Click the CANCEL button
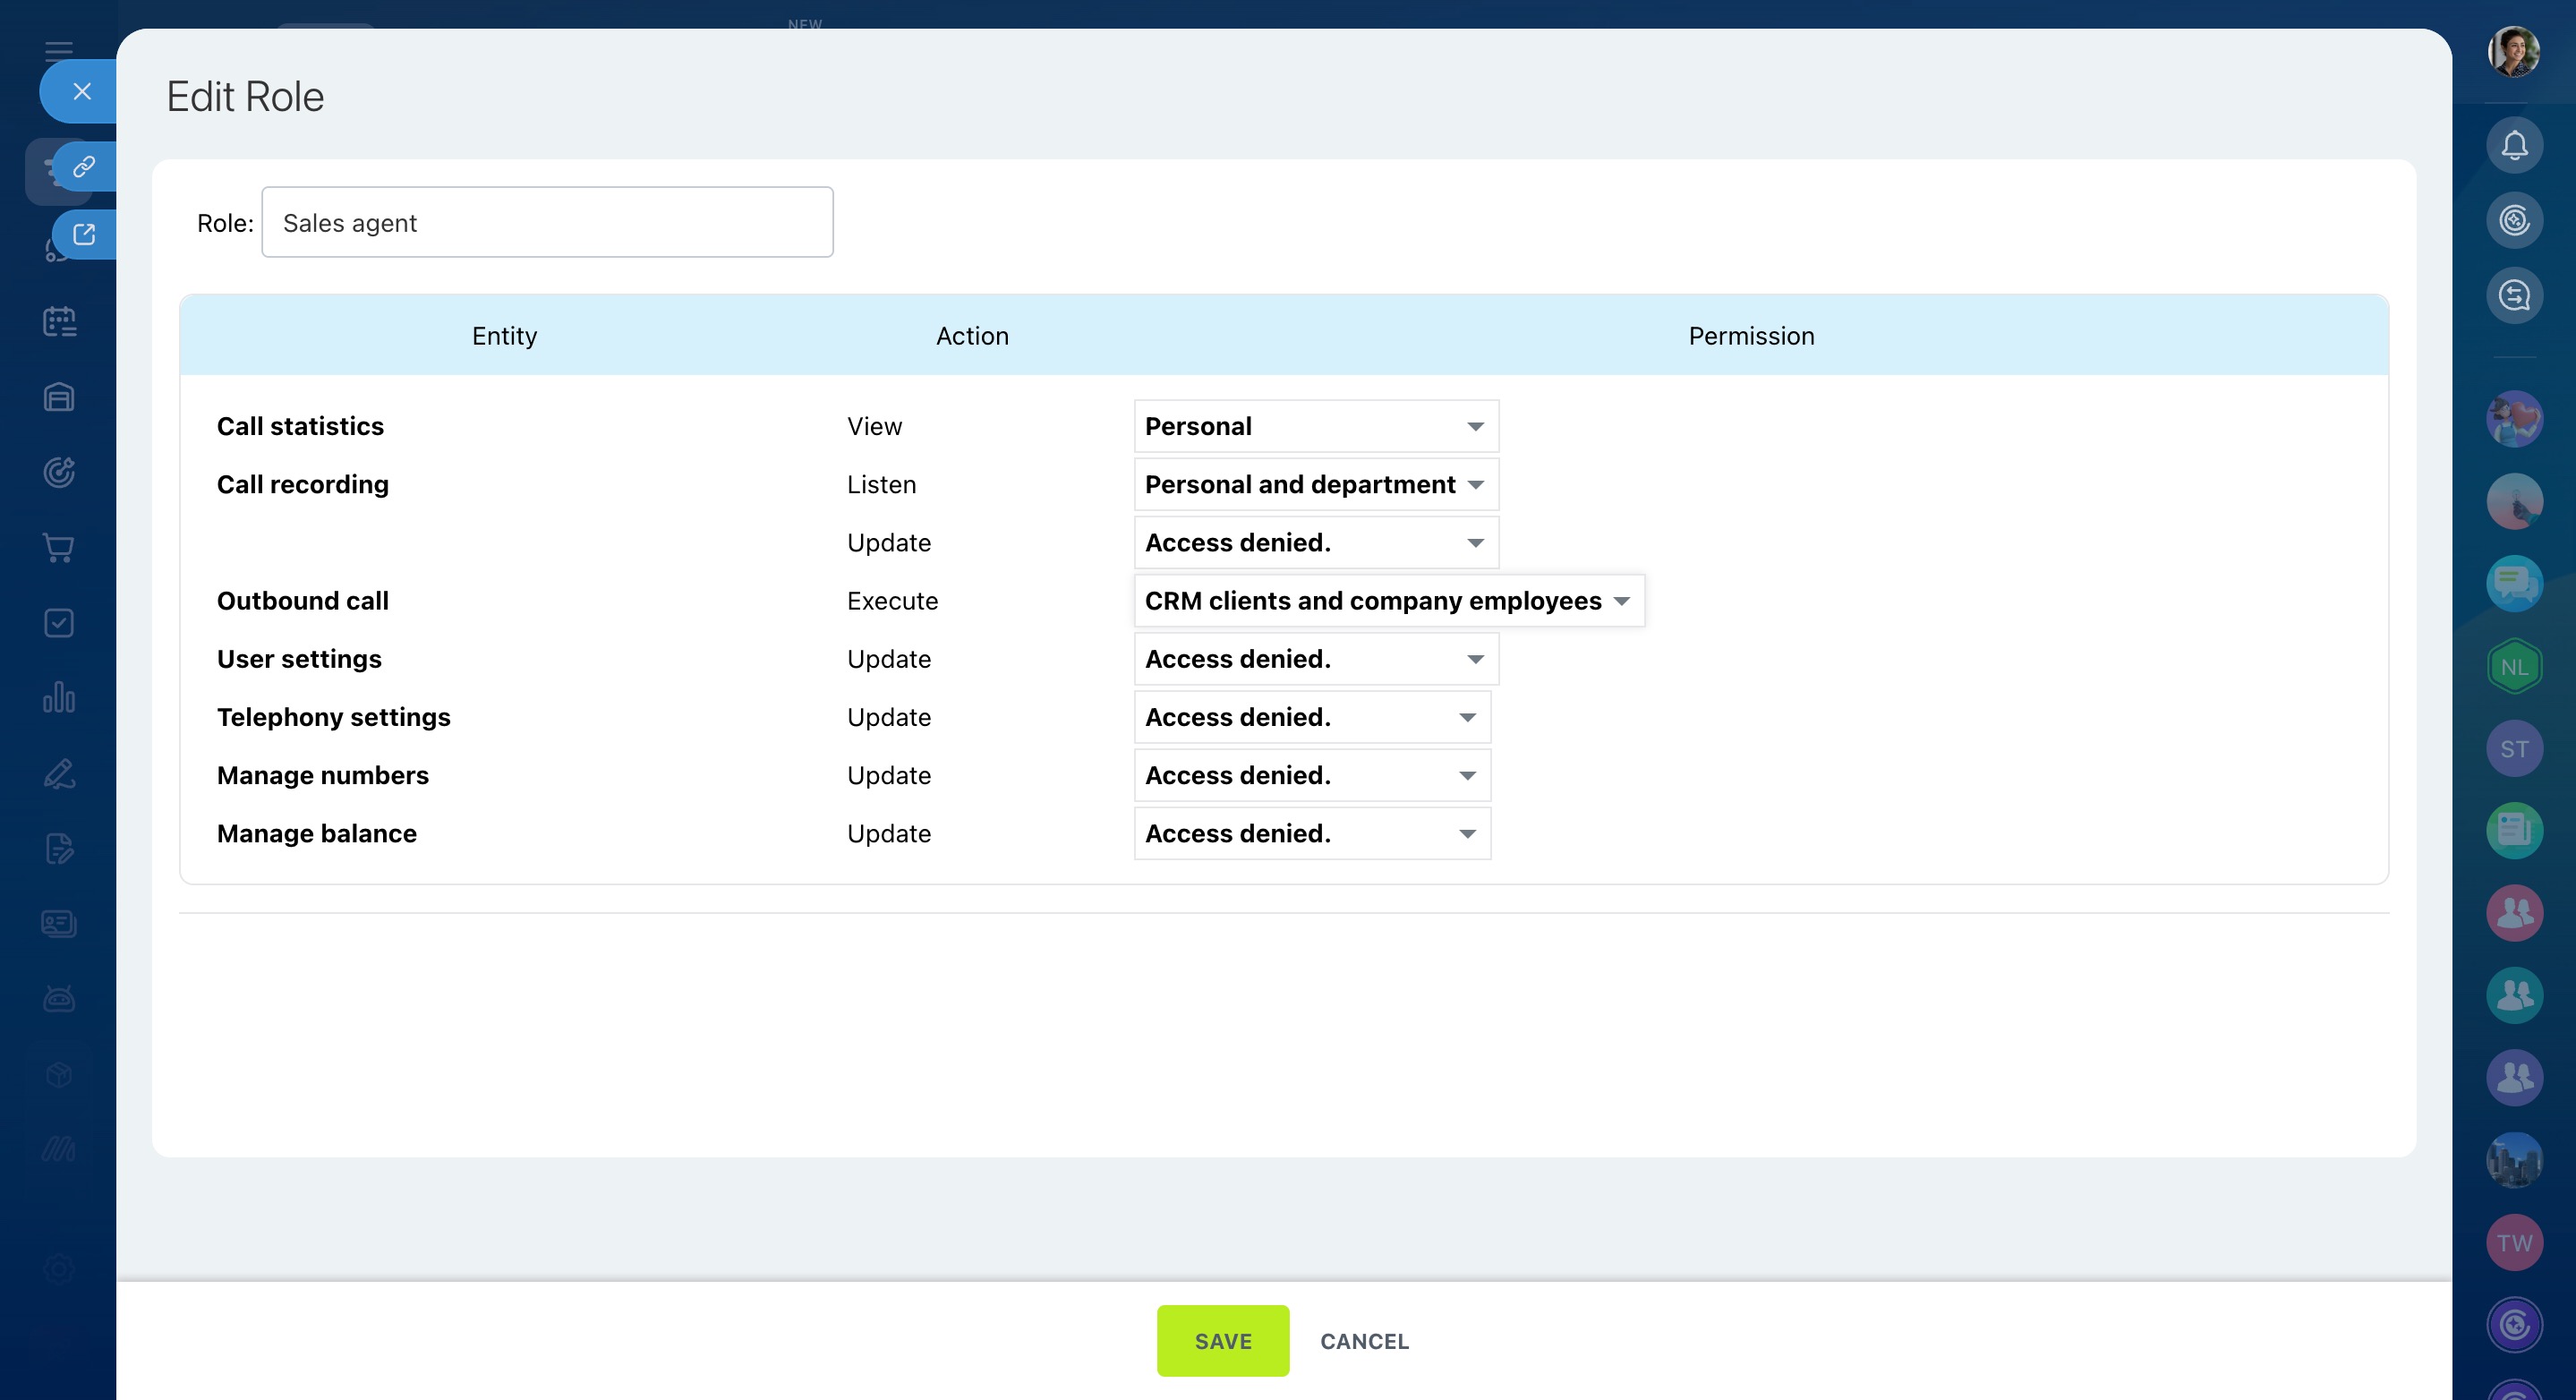Image resolution: width=2576 pixels, height=1400 pixels. point(1364,1341)
